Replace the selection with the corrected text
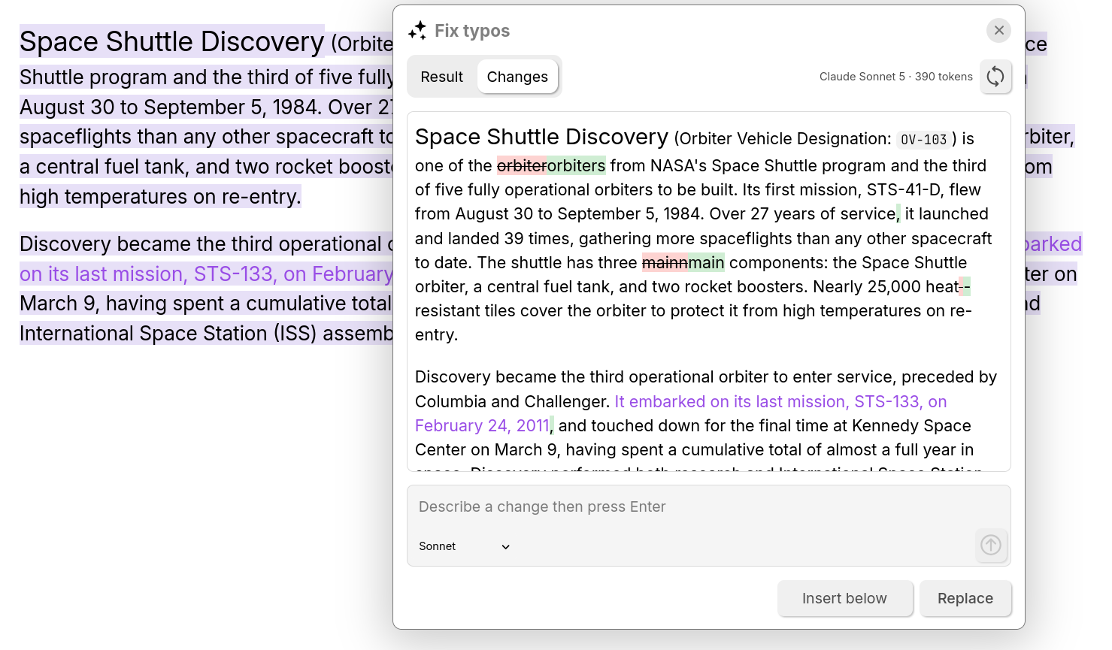 click(x=965, y=598)
